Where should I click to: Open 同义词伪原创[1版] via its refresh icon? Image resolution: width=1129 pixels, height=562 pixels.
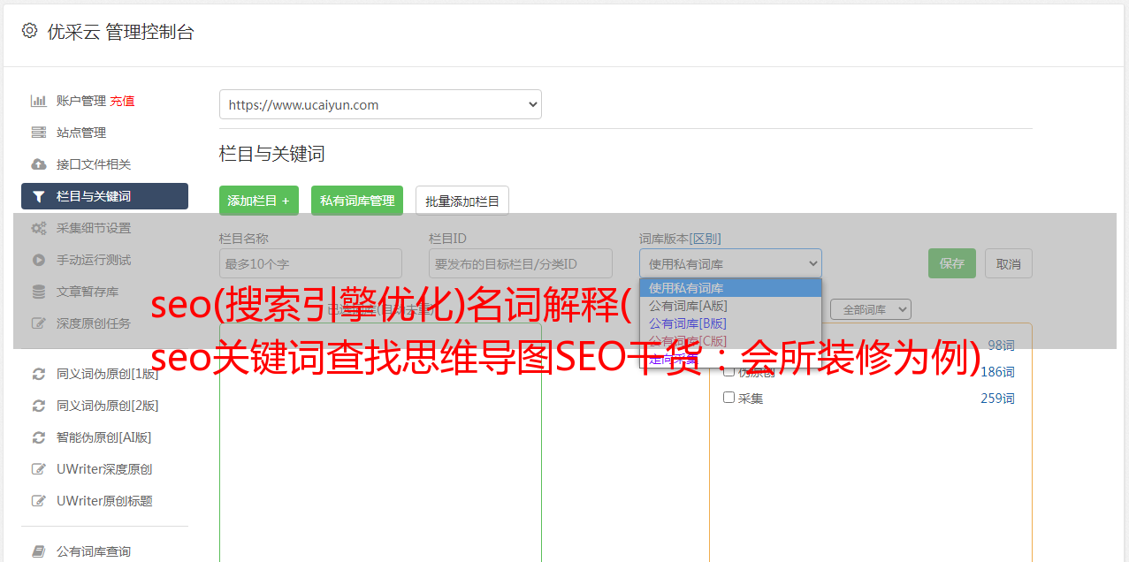(x=39, y=374)
